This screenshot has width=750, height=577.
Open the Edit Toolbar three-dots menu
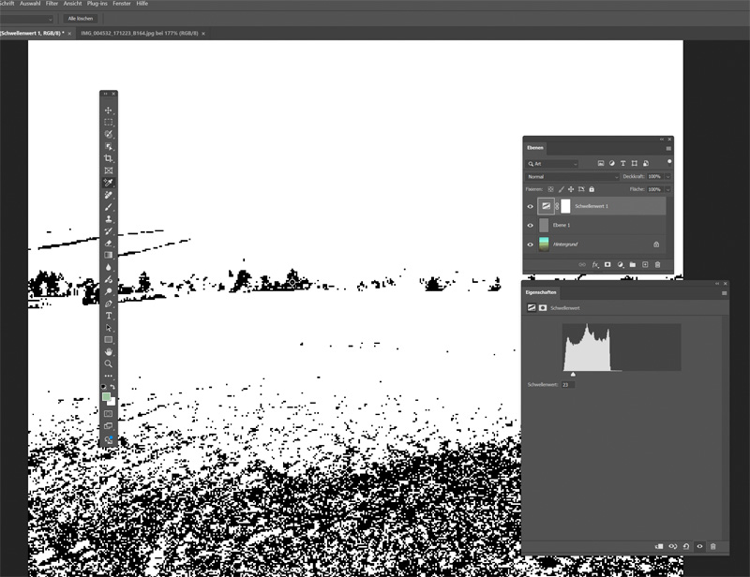109,376
